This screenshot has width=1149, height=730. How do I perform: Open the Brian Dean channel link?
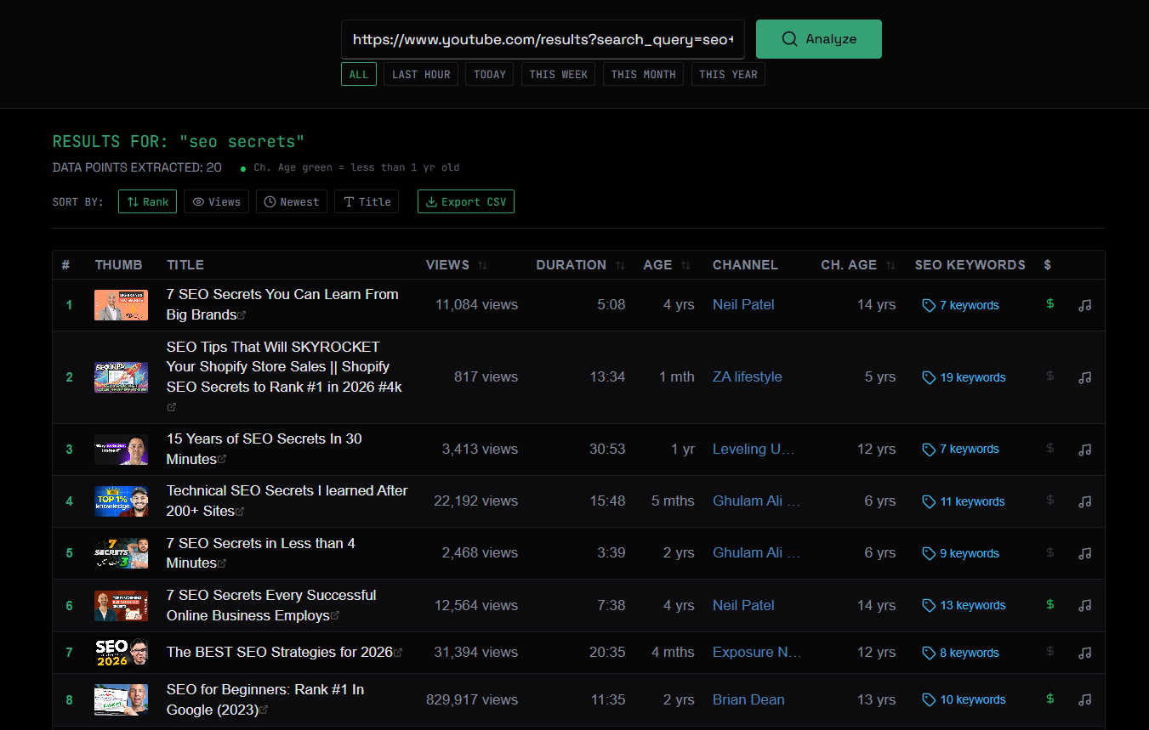click(748, 699)
